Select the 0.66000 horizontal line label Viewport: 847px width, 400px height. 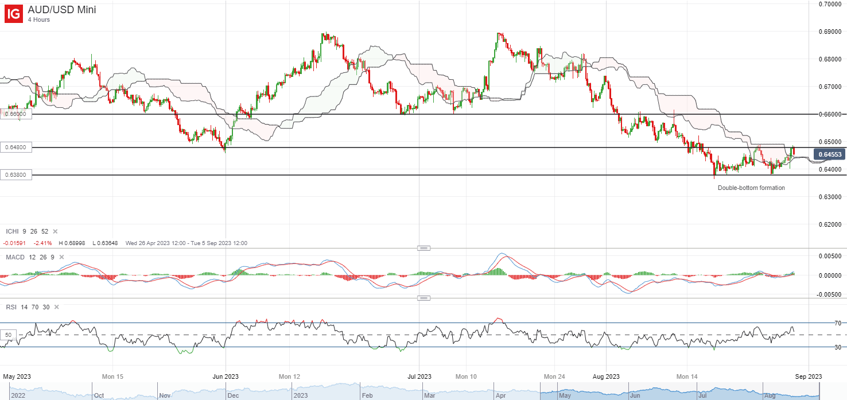(16, 114)
